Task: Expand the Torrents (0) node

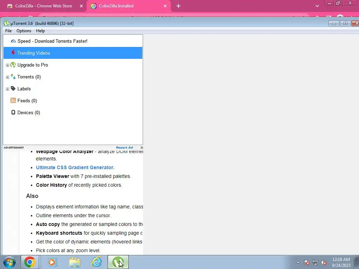Action: [7, 77]
